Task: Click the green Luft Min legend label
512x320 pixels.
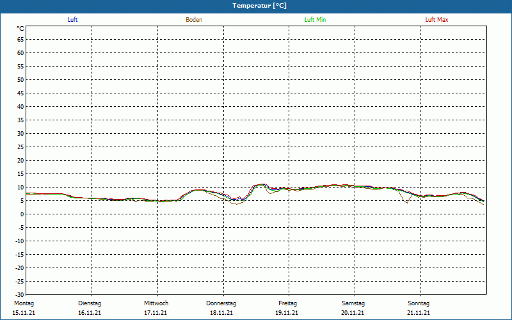Action: [315, 20]
